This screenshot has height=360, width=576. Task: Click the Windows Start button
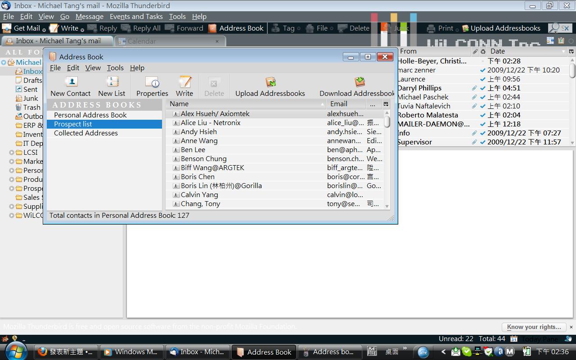[16, 351]
